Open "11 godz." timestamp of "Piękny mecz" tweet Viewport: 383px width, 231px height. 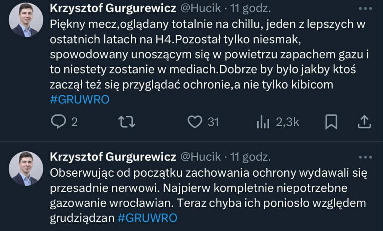pyautogui.click(x=250, y=8)
